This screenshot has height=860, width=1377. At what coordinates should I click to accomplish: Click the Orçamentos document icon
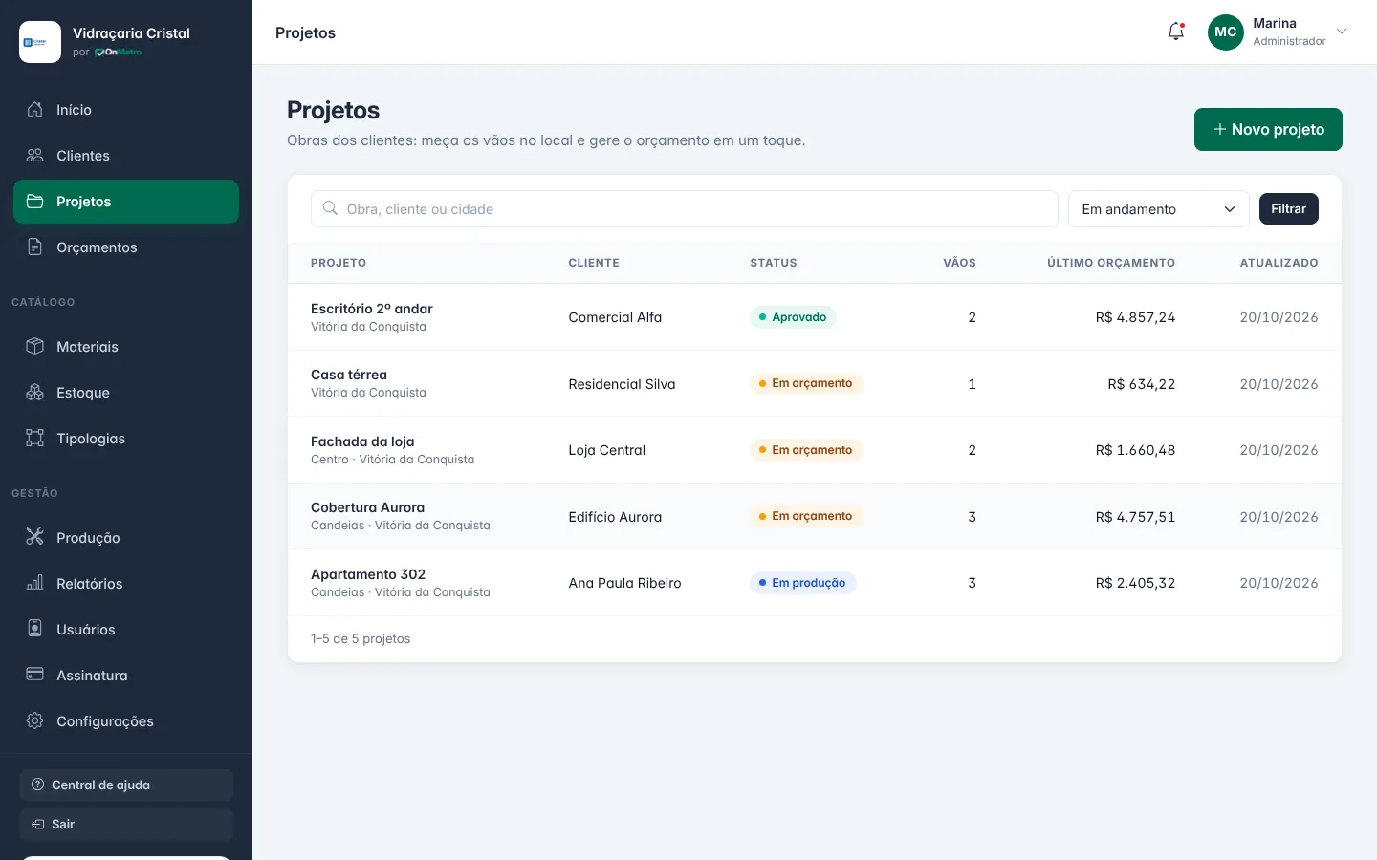pos(35,247)
